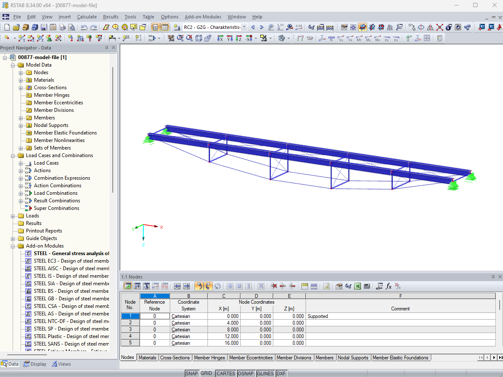Image resolution: width=503 pixels, height=377 pixels.
Task: Show view in Z direction
Action: click(239, 38)
